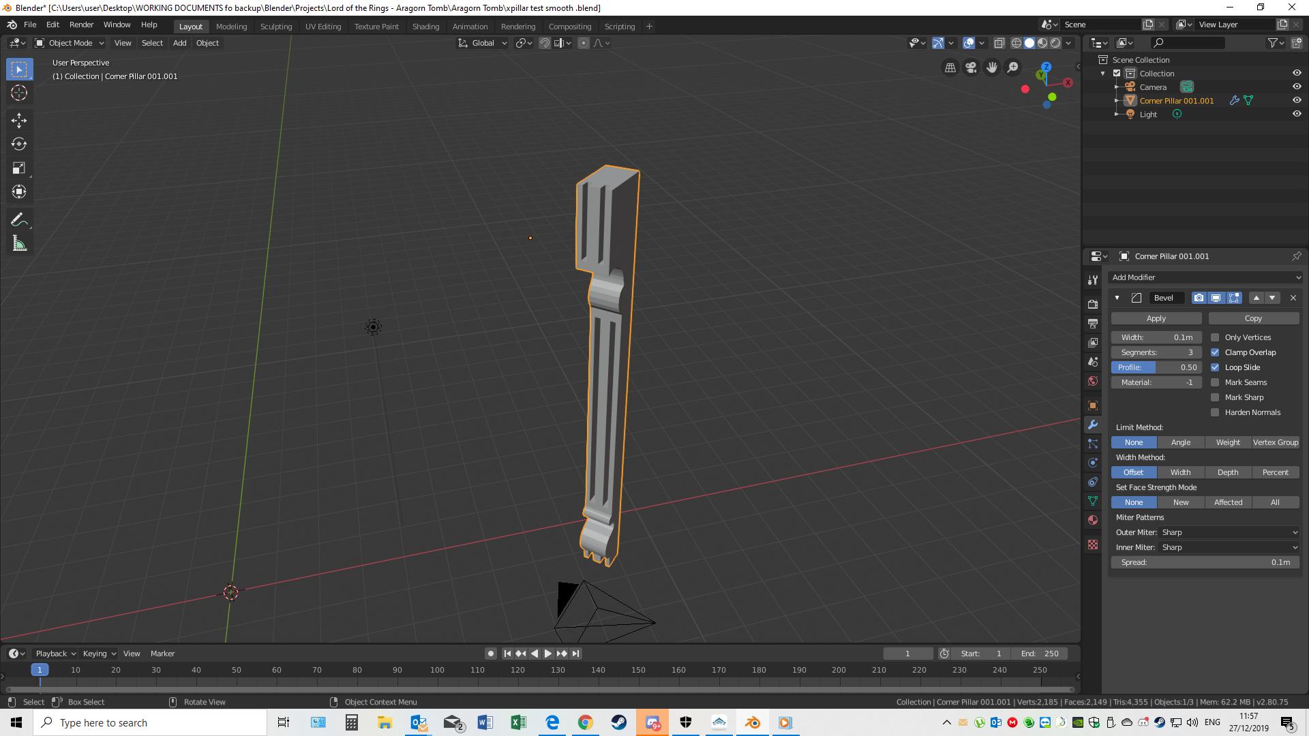The width and height of the screenshot is (1309, 736).
Task: Open the UV Editing tab
Action: [x=322, y=25]
